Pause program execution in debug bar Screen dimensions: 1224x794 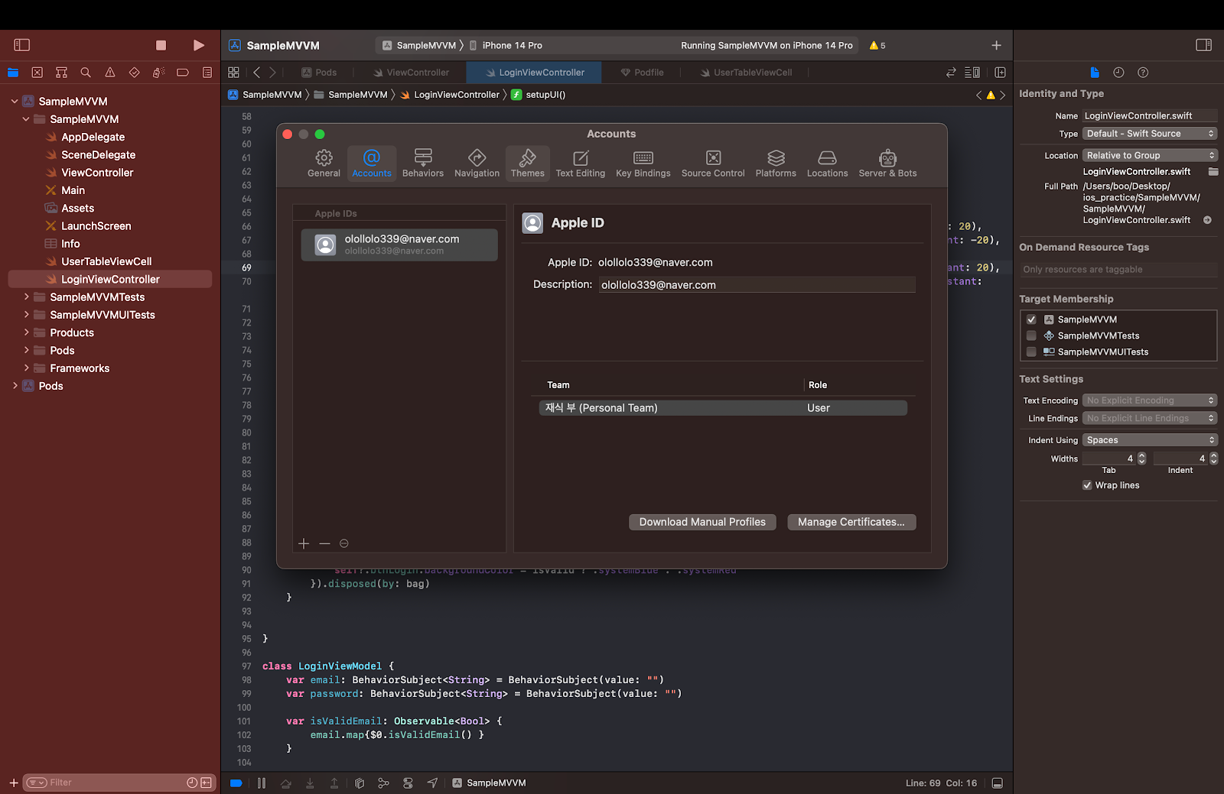262,783
